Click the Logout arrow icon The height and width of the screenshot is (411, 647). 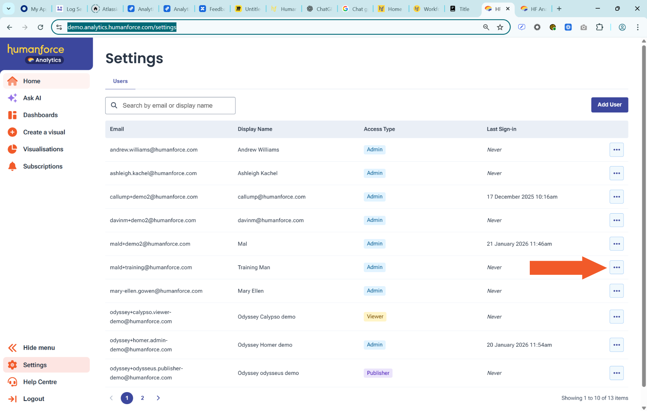[12, 399]
